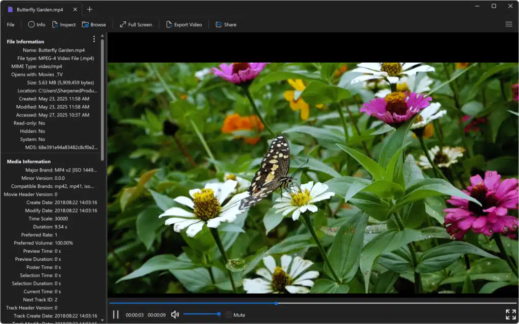Open the File menu
Image resolution: width=519 pixels, height=324 pixels.
11,24
